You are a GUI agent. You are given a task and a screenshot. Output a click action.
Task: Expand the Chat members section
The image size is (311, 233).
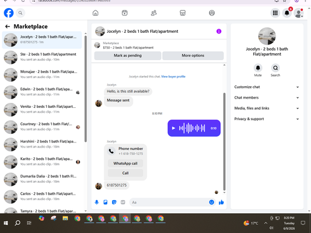[x=267, y=97]
